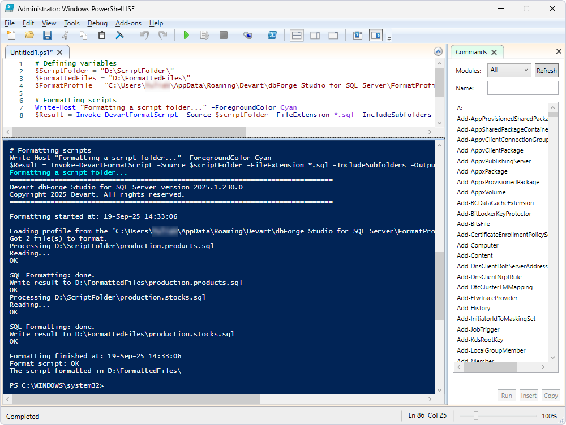Image resolution: width=566 pixels, height=425 pixels.
Task: Toggle the Show Command Add-on pane button
Action: [x=376, y=35]
